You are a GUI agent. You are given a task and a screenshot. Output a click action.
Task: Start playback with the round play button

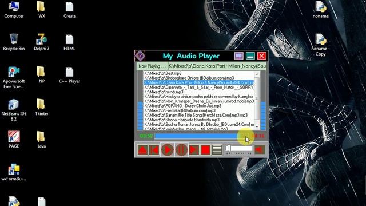(x=168, y=150)
